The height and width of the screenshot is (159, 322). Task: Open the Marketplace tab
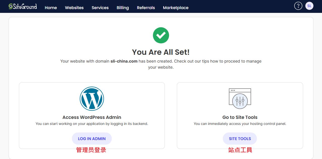click(x=176, y=8)
